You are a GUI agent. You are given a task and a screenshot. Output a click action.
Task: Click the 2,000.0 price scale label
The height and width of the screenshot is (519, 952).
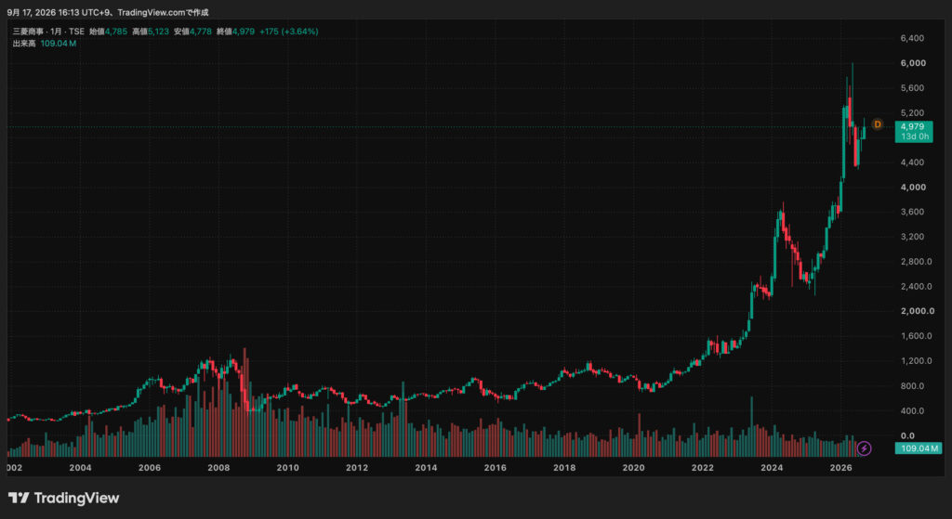[915, 311]
